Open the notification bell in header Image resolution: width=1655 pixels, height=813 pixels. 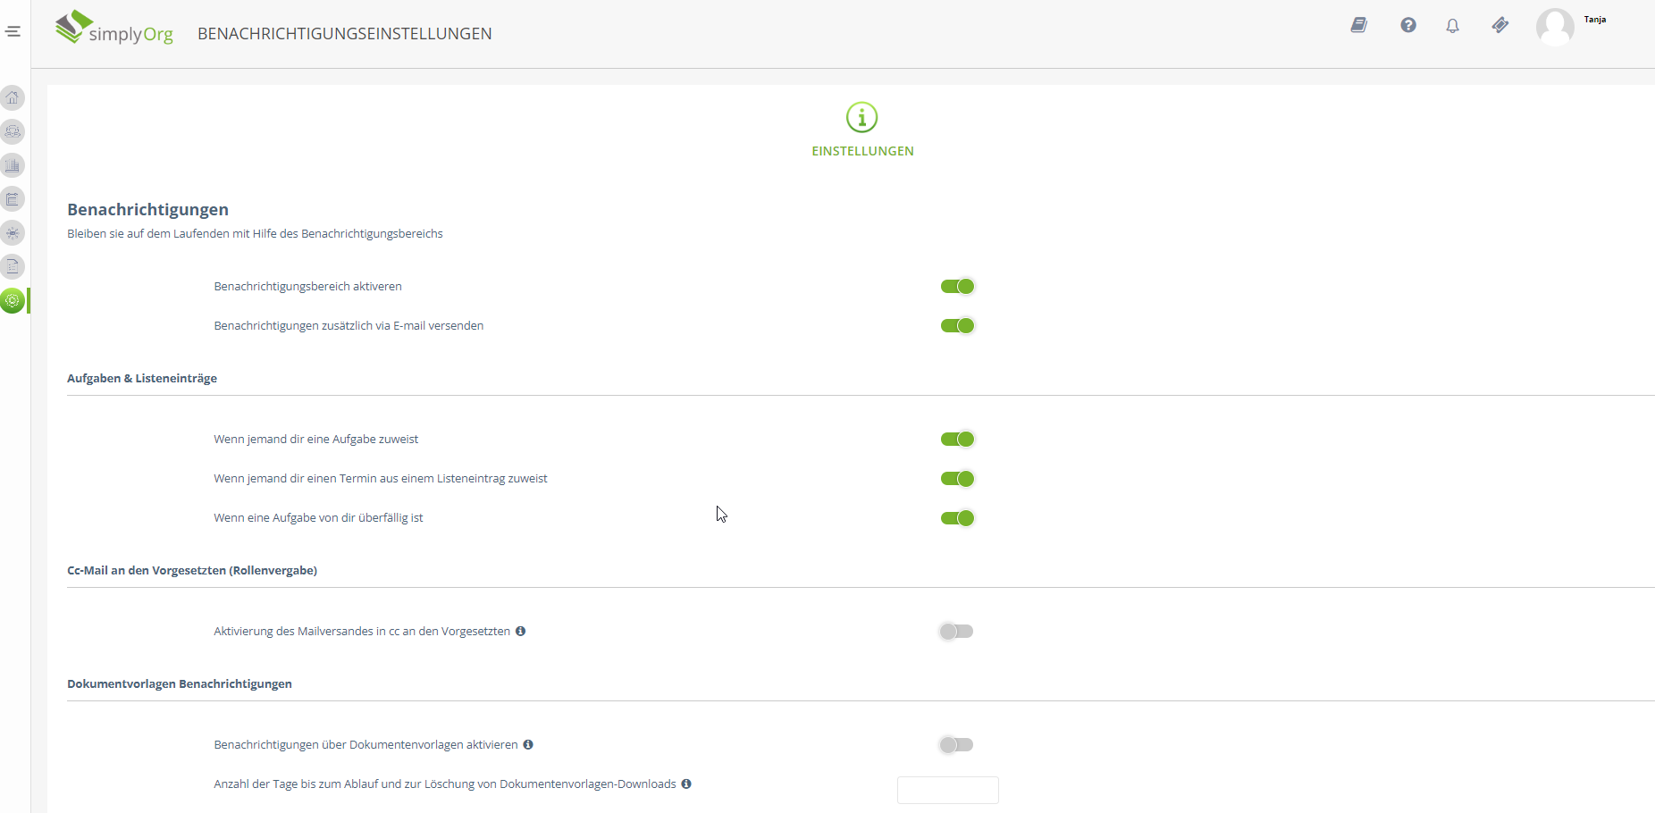(1453, 26)
